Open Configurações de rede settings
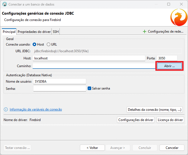 pos(165,31)
